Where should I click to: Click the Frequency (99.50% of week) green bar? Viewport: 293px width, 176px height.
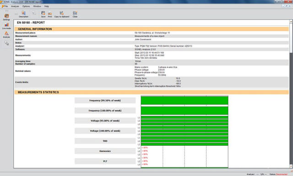184,100
